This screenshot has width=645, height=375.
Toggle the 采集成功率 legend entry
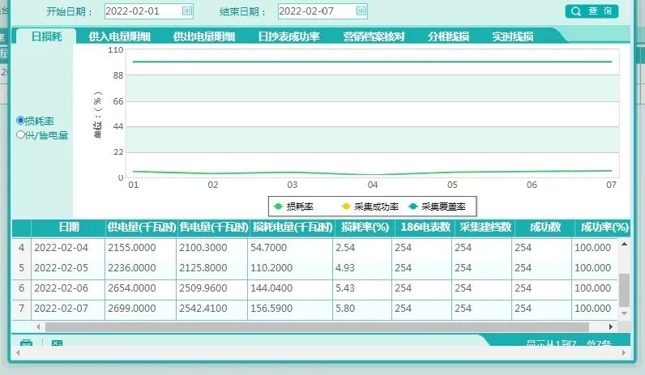coord(370,207)
